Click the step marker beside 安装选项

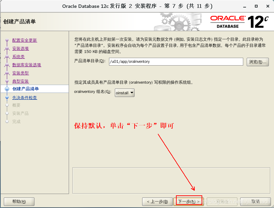click(7, 48)
